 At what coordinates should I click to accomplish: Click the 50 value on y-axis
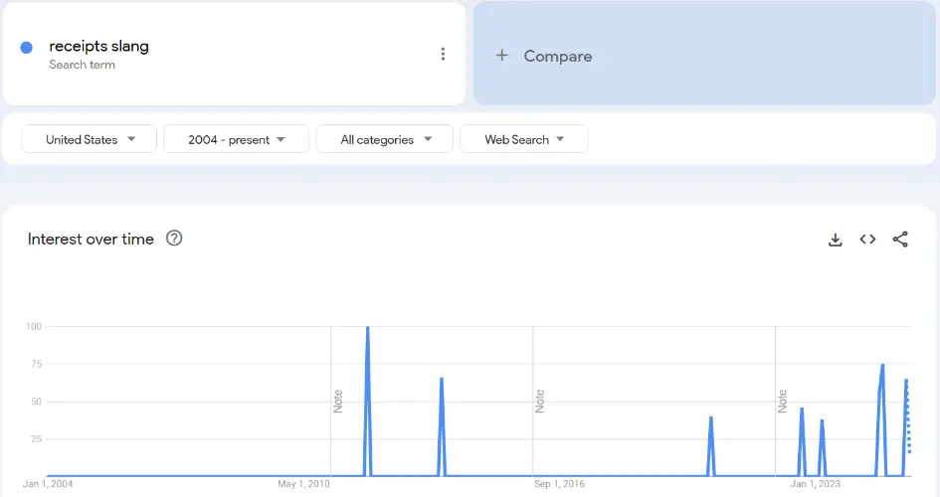37,402
